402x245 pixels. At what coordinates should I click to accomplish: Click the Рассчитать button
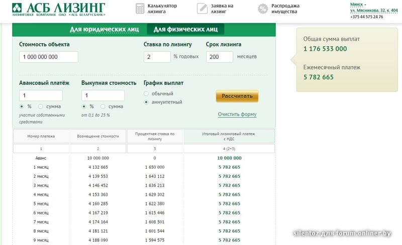click(x=237, y=96)
